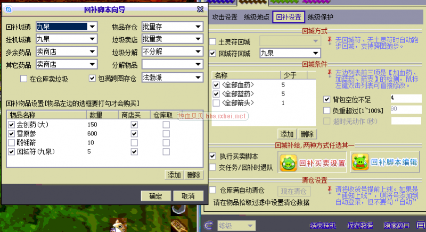This screenshot has height=232, width=426.
Task: Click the red pushpin next to 回城方式 hint
Action: pos(331,40)
